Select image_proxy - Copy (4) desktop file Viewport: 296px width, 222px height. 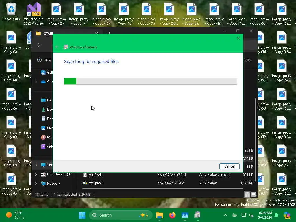pyautogui.click(x=11, y=71)
